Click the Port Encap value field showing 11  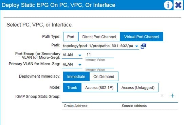tap(99, 55)
